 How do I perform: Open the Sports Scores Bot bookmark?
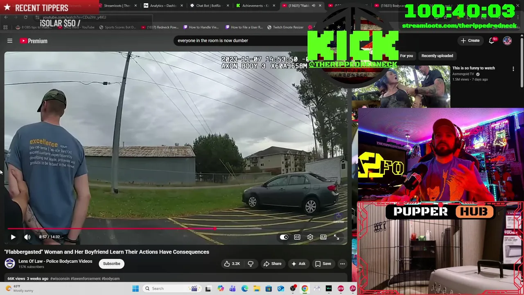pos(117,27)
